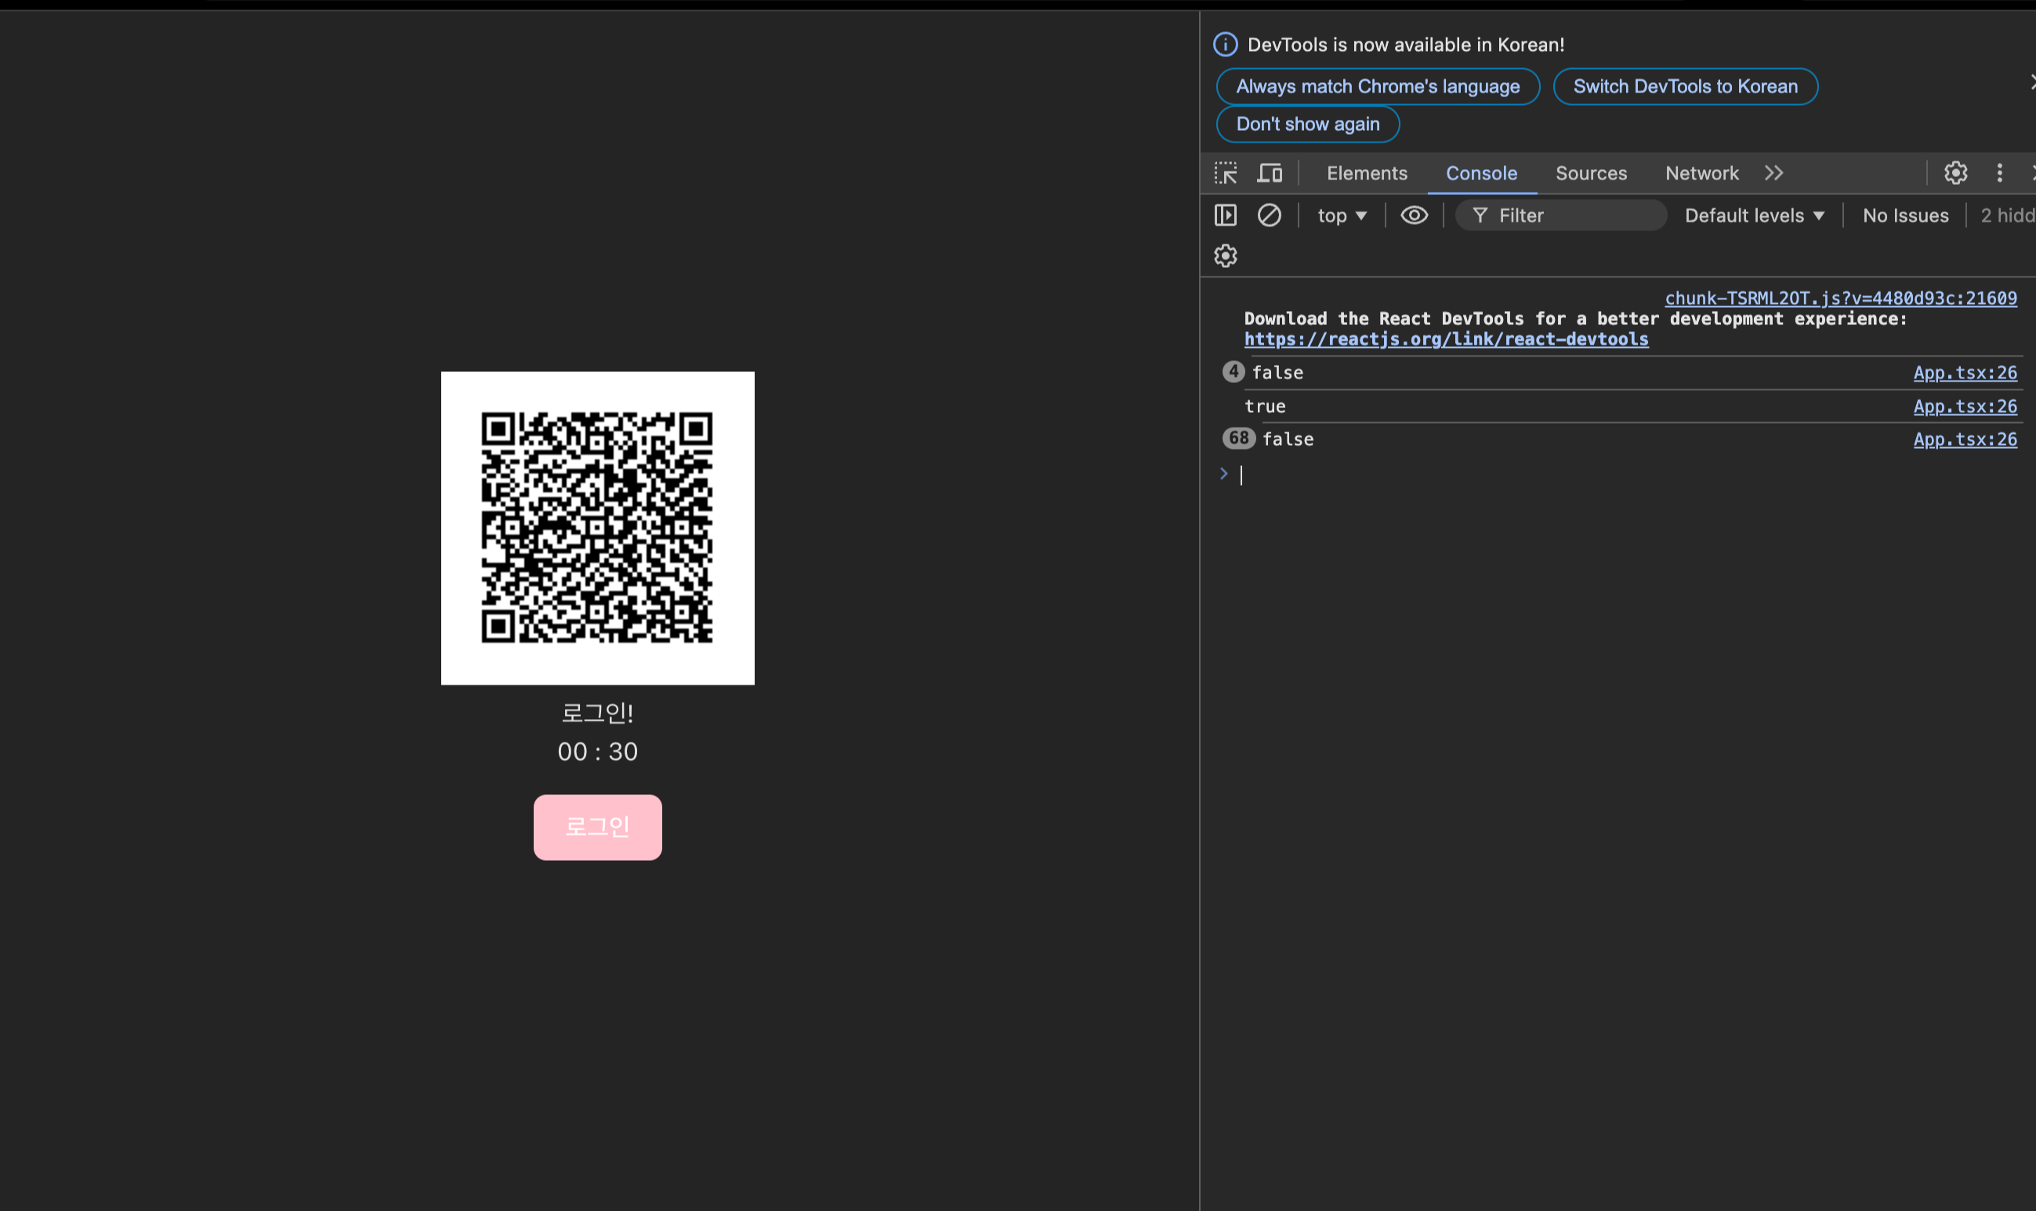Click the QR code image
This screenshot has width=2036, height=1211.
coord(598,528)
